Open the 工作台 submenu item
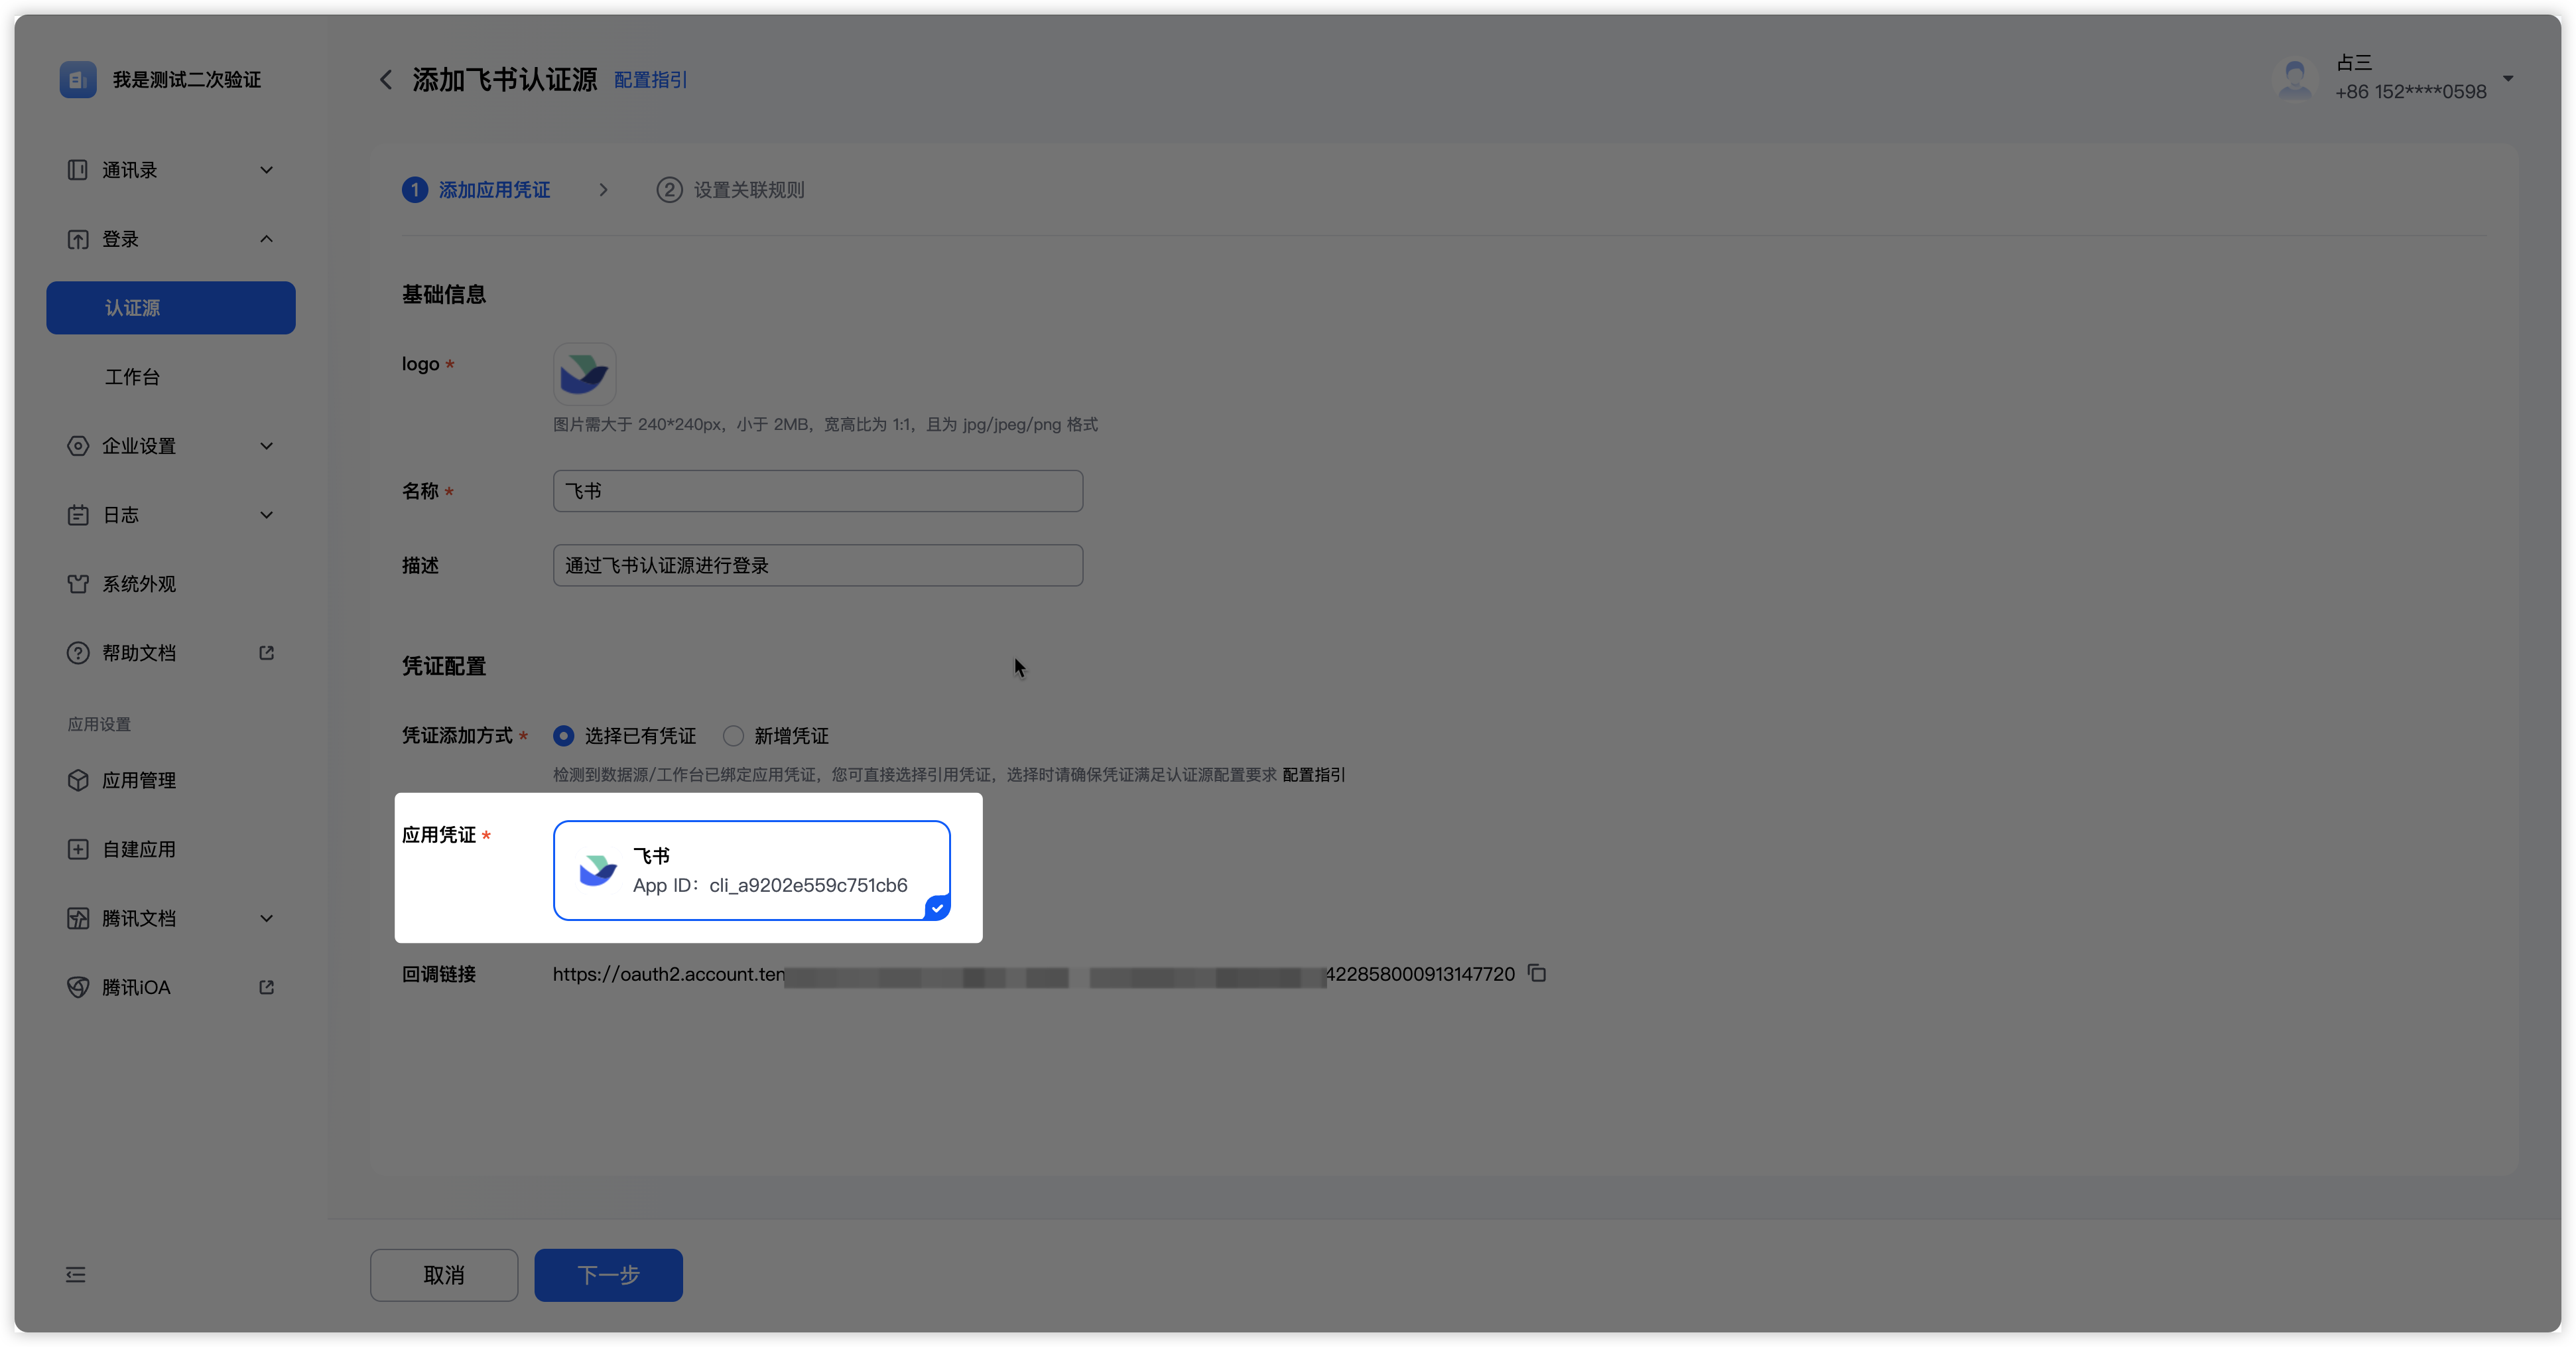 coord(133,376)
